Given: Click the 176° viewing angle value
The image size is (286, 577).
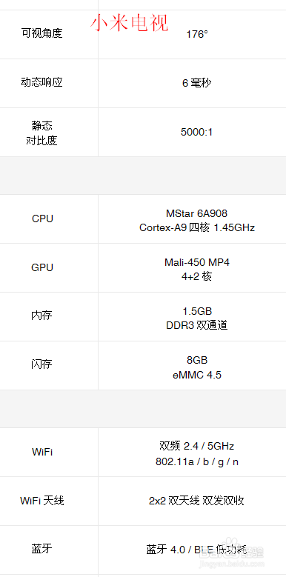Looking at the screenshot, I should (x=197, y=34).
